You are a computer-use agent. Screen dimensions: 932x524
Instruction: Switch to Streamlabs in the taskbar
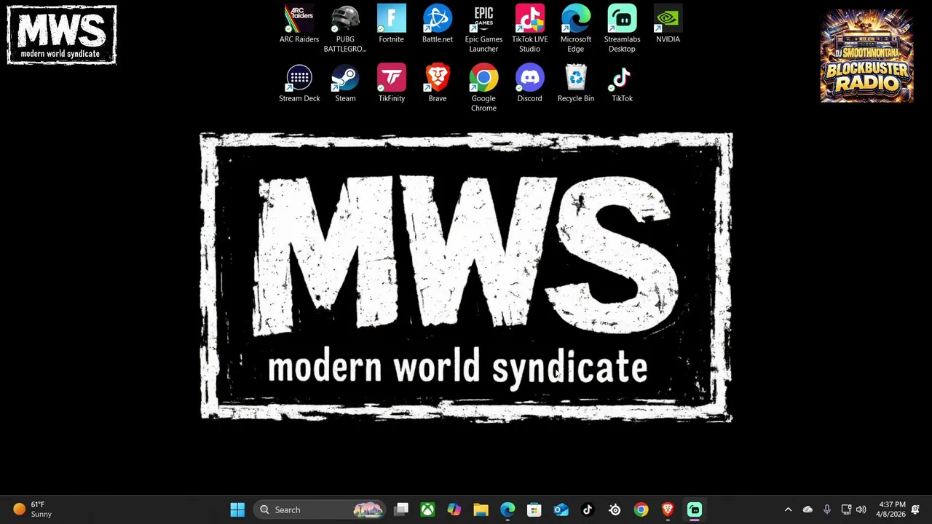tap(695, 510)
